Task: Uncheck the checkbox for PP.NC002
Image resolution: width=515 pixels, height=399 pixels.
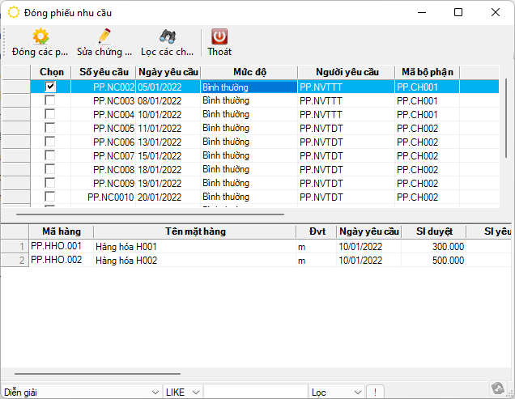Action: 50,87
